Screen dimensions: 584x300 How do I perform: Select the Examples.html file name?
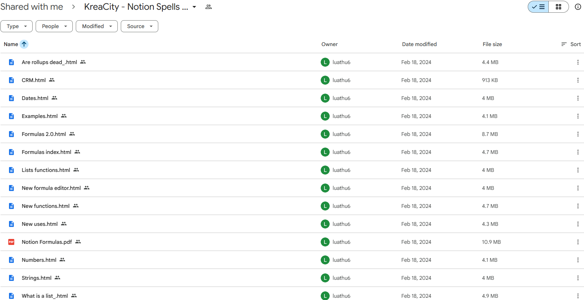40,116
